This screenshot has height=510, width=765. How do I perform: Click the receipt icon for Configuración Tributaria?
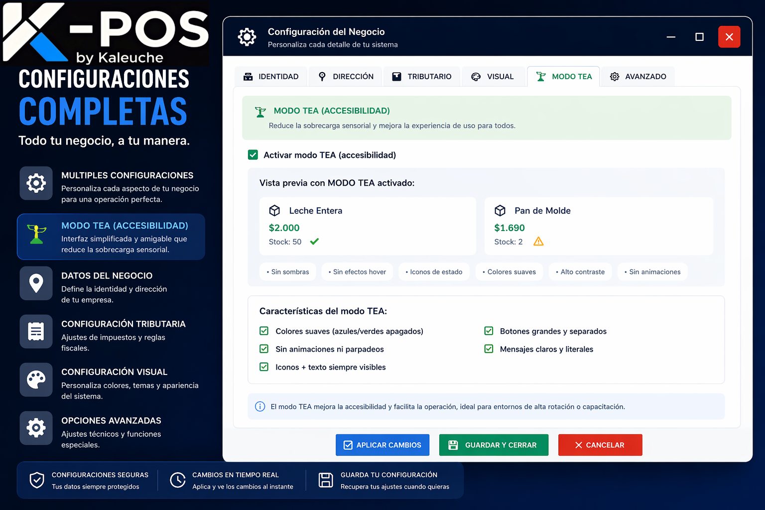pyautogui.click(x=36, y=331)
